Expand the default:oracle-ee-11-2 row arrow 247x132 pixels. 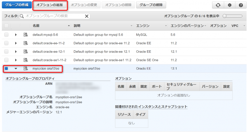tap(16, 43)
